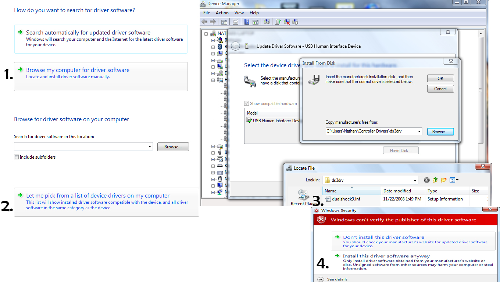Click Browse... in Install From Disk
The width and height of the screenshot is (500, 282).
pyautogui.click(x=440, y=131)
